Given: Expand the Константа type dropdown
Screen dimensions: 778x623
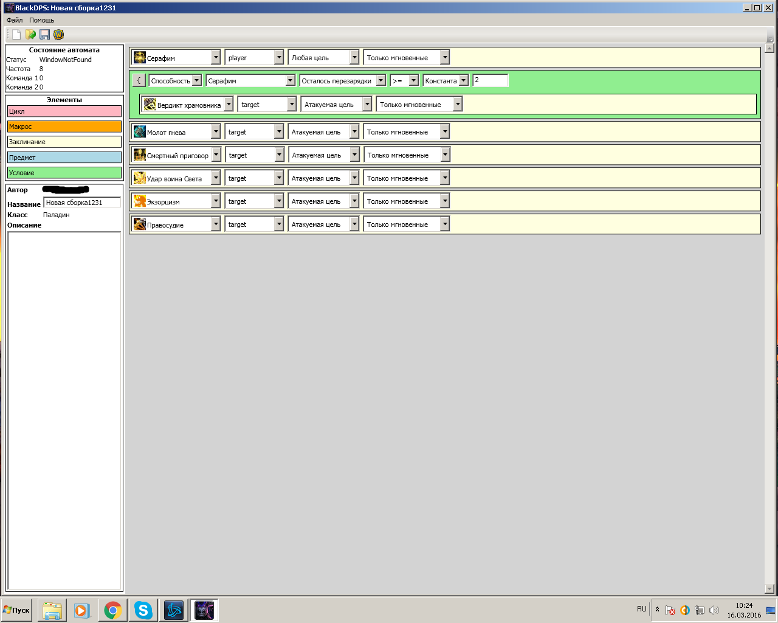Looking at the screenshot, I should pos(464,80).
